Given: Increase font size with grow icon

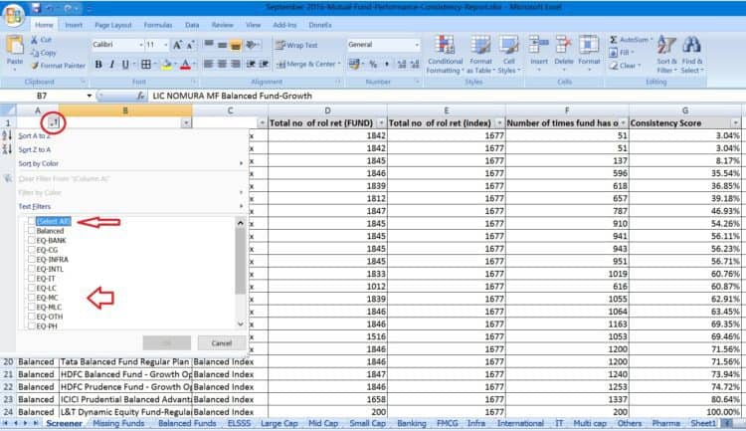Looking at the screenshot, I should click(177, 45).
